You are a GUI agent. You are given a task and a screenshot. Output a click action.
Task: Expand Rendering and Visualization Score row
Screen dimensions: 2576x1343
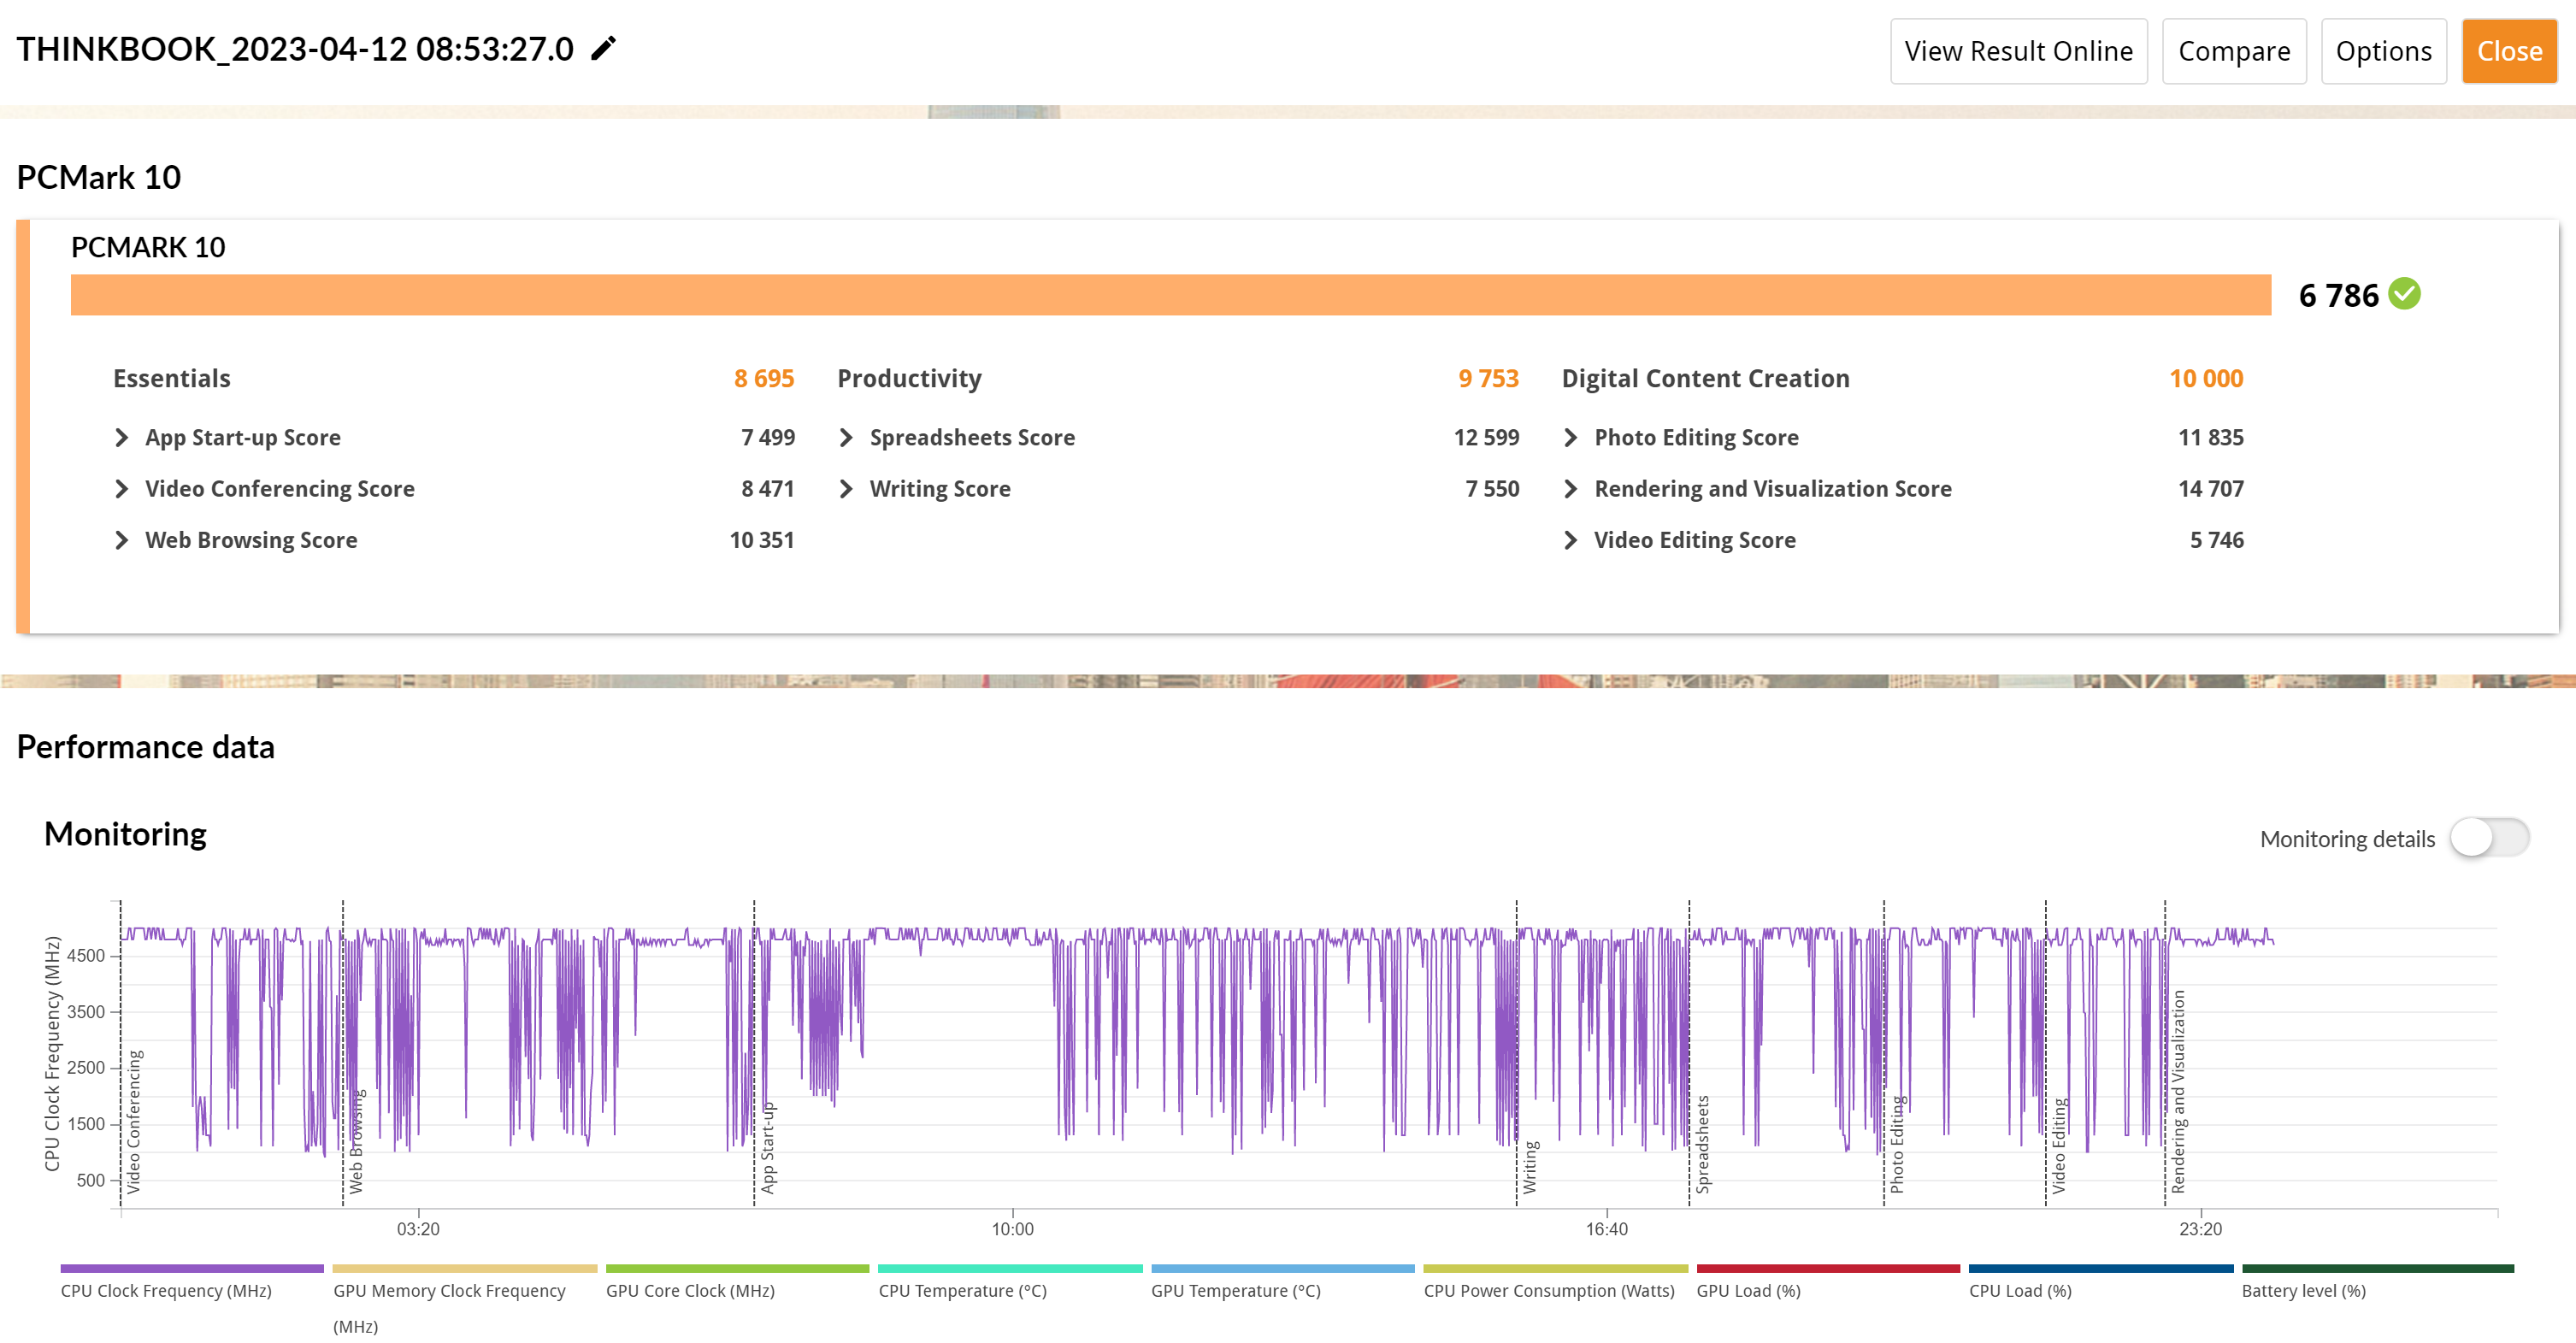(x=1570, y=489)
